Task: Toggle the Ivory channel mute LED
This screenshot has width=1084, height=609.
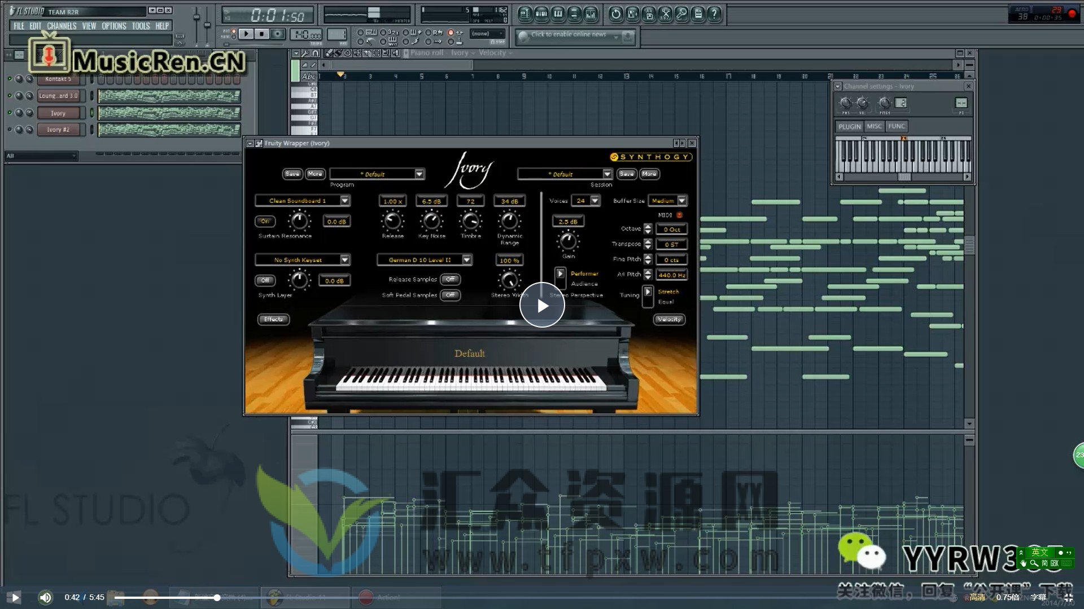Action: 10,113
